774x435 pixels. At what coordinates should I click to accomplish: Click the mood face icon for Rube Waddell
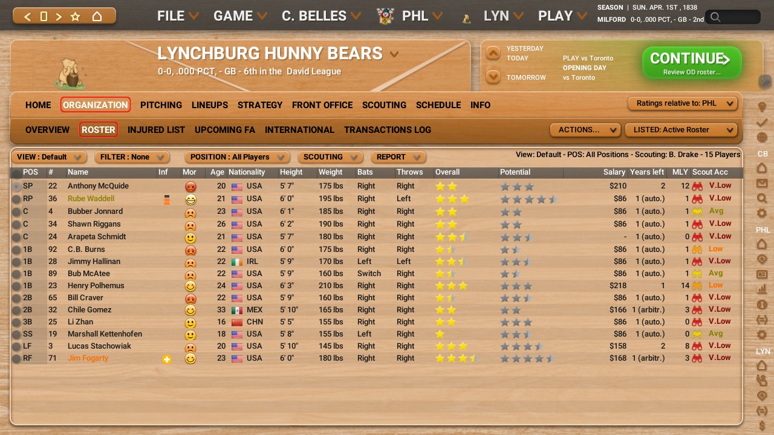pyautogui.click(x=190, y=199)
